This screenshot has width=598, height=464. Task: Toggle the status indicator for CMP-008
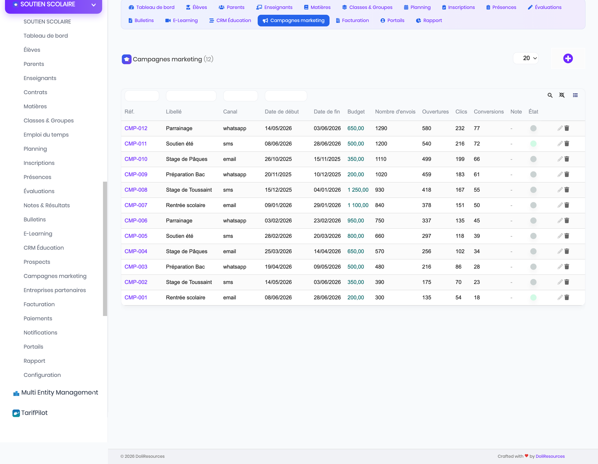[x=533, y=190]
